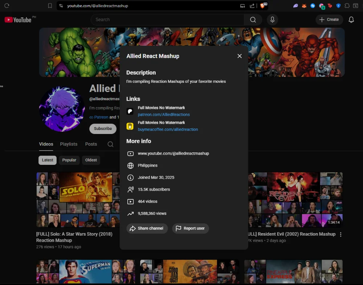Click the 9,588,360 views text
The height and width of the screenshot is (285, 363).
coord(152,214)
